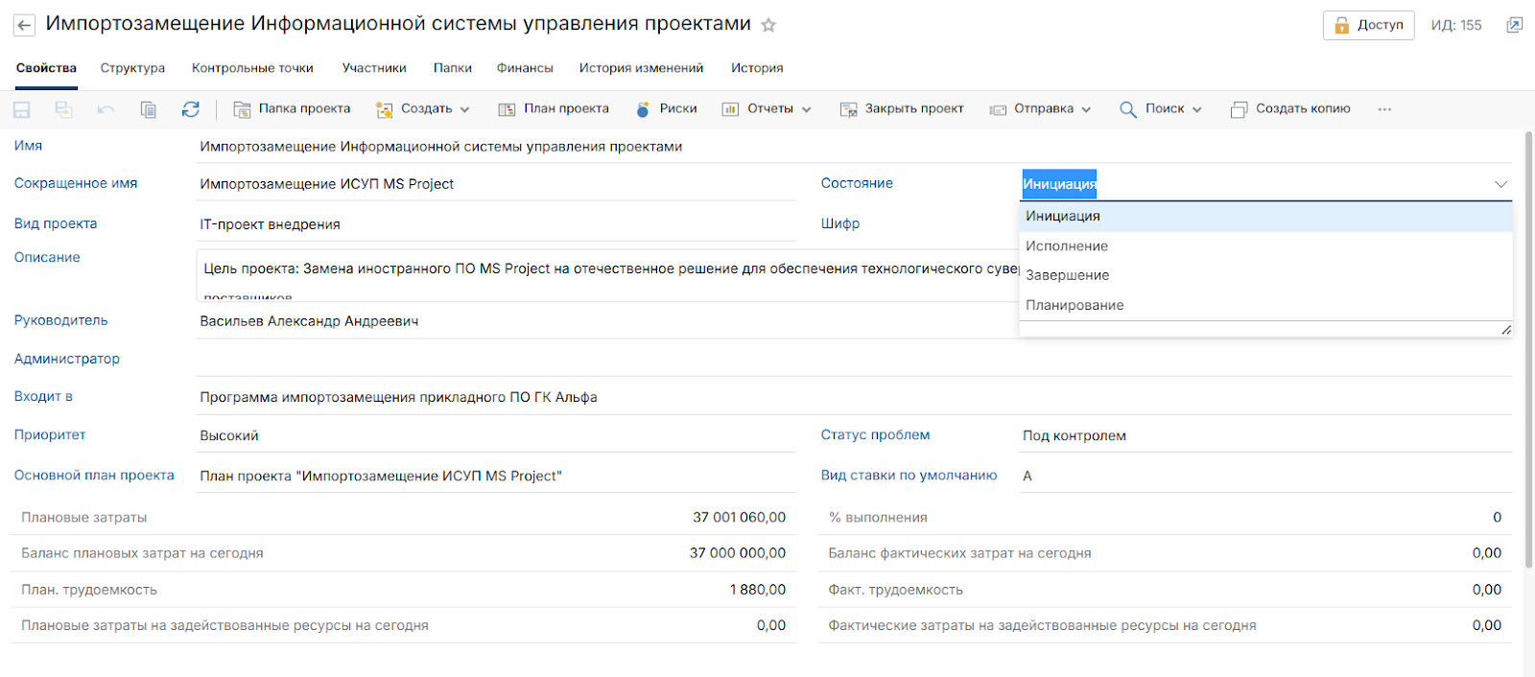Open the Риски toolbar item
This screenshot has width=1535, height=677.
667,109
